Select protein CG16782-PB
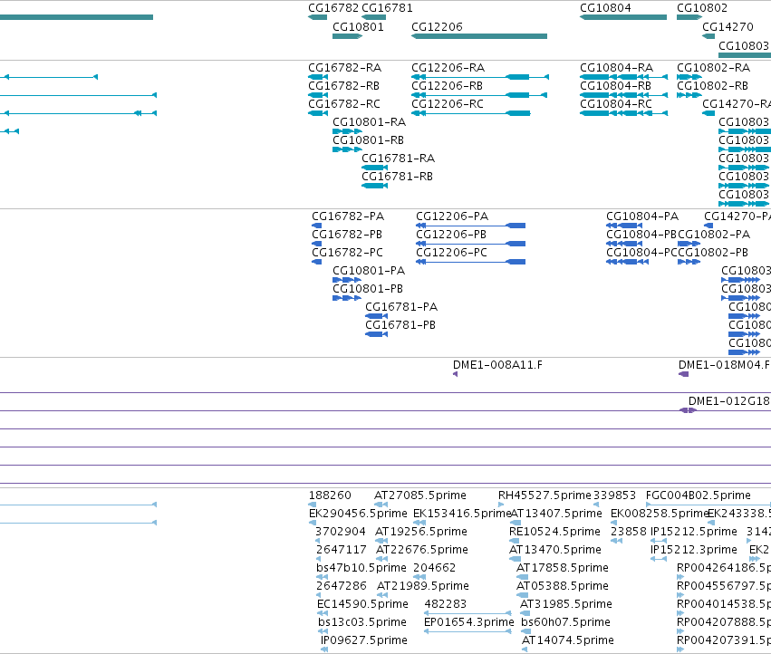The image size is (771, 654). point(347,235)
